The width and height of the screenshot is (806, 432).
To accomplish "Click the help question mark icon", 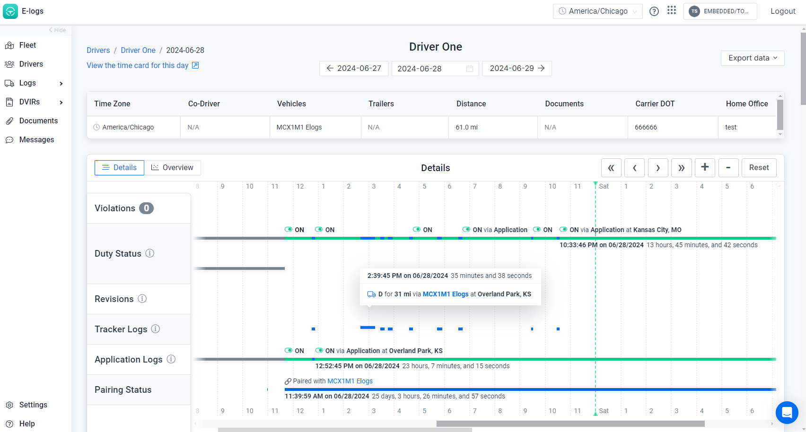I will (654, 11).
